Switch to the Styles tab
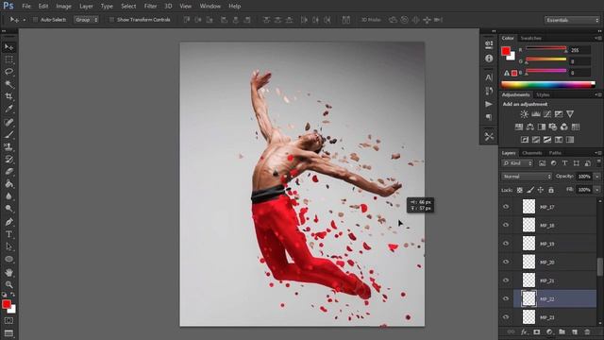 pos(543,94)
